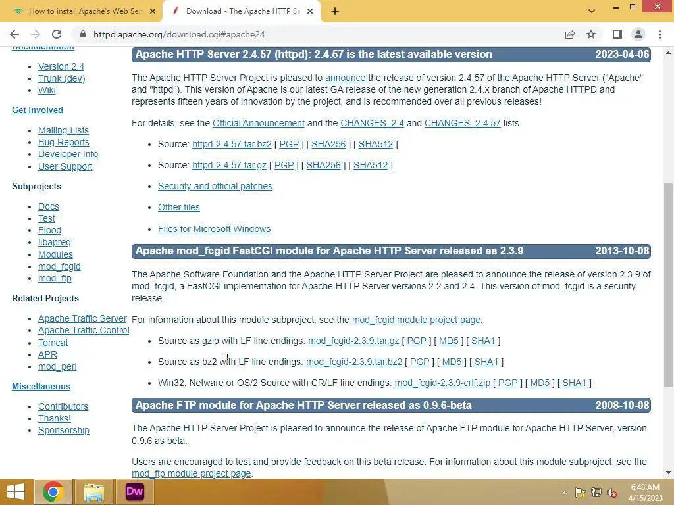Show hidden system tray icons

point(564,493)
